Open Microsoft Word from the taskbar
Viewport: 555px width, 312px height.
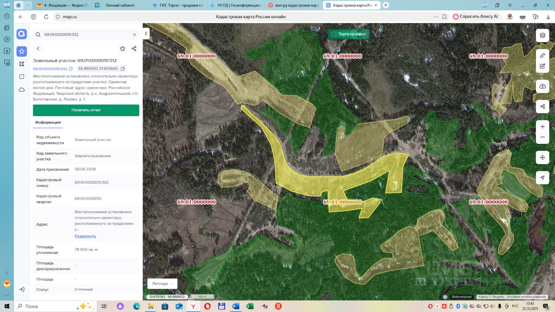pos(235,306)
